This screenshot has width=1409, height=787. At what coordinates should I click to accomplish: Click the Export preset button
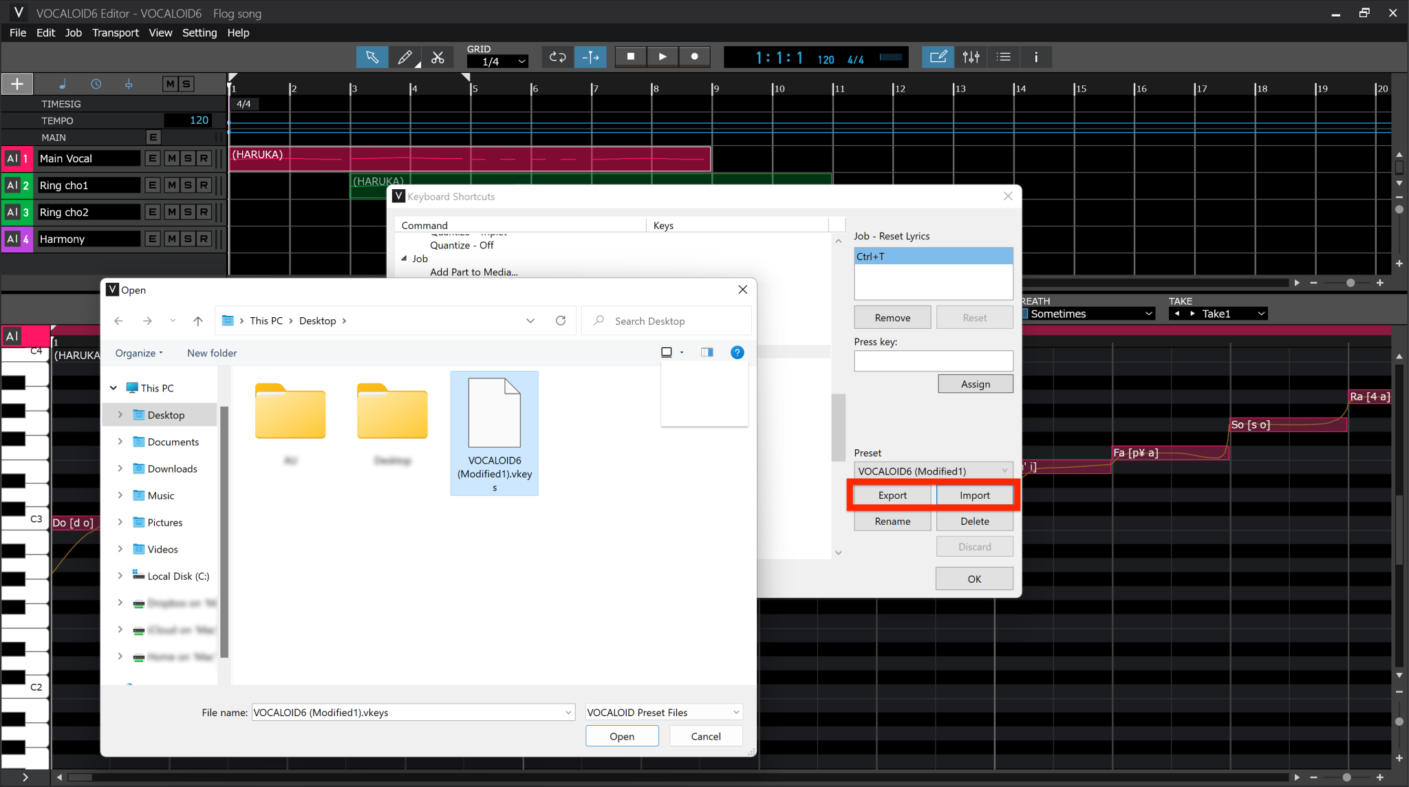[891, 495]
